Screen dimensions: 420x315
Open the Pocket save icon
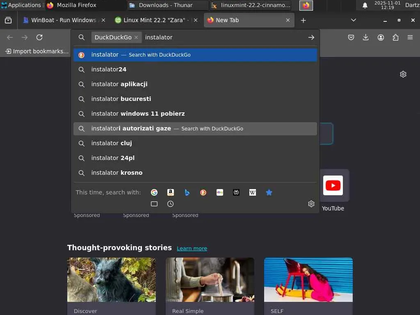(351, 37)
